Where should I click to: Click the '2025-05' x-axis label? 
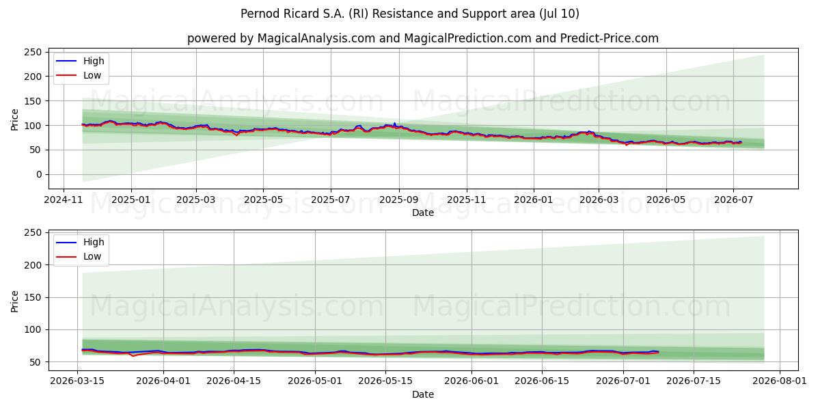click(x=263, y=200)
